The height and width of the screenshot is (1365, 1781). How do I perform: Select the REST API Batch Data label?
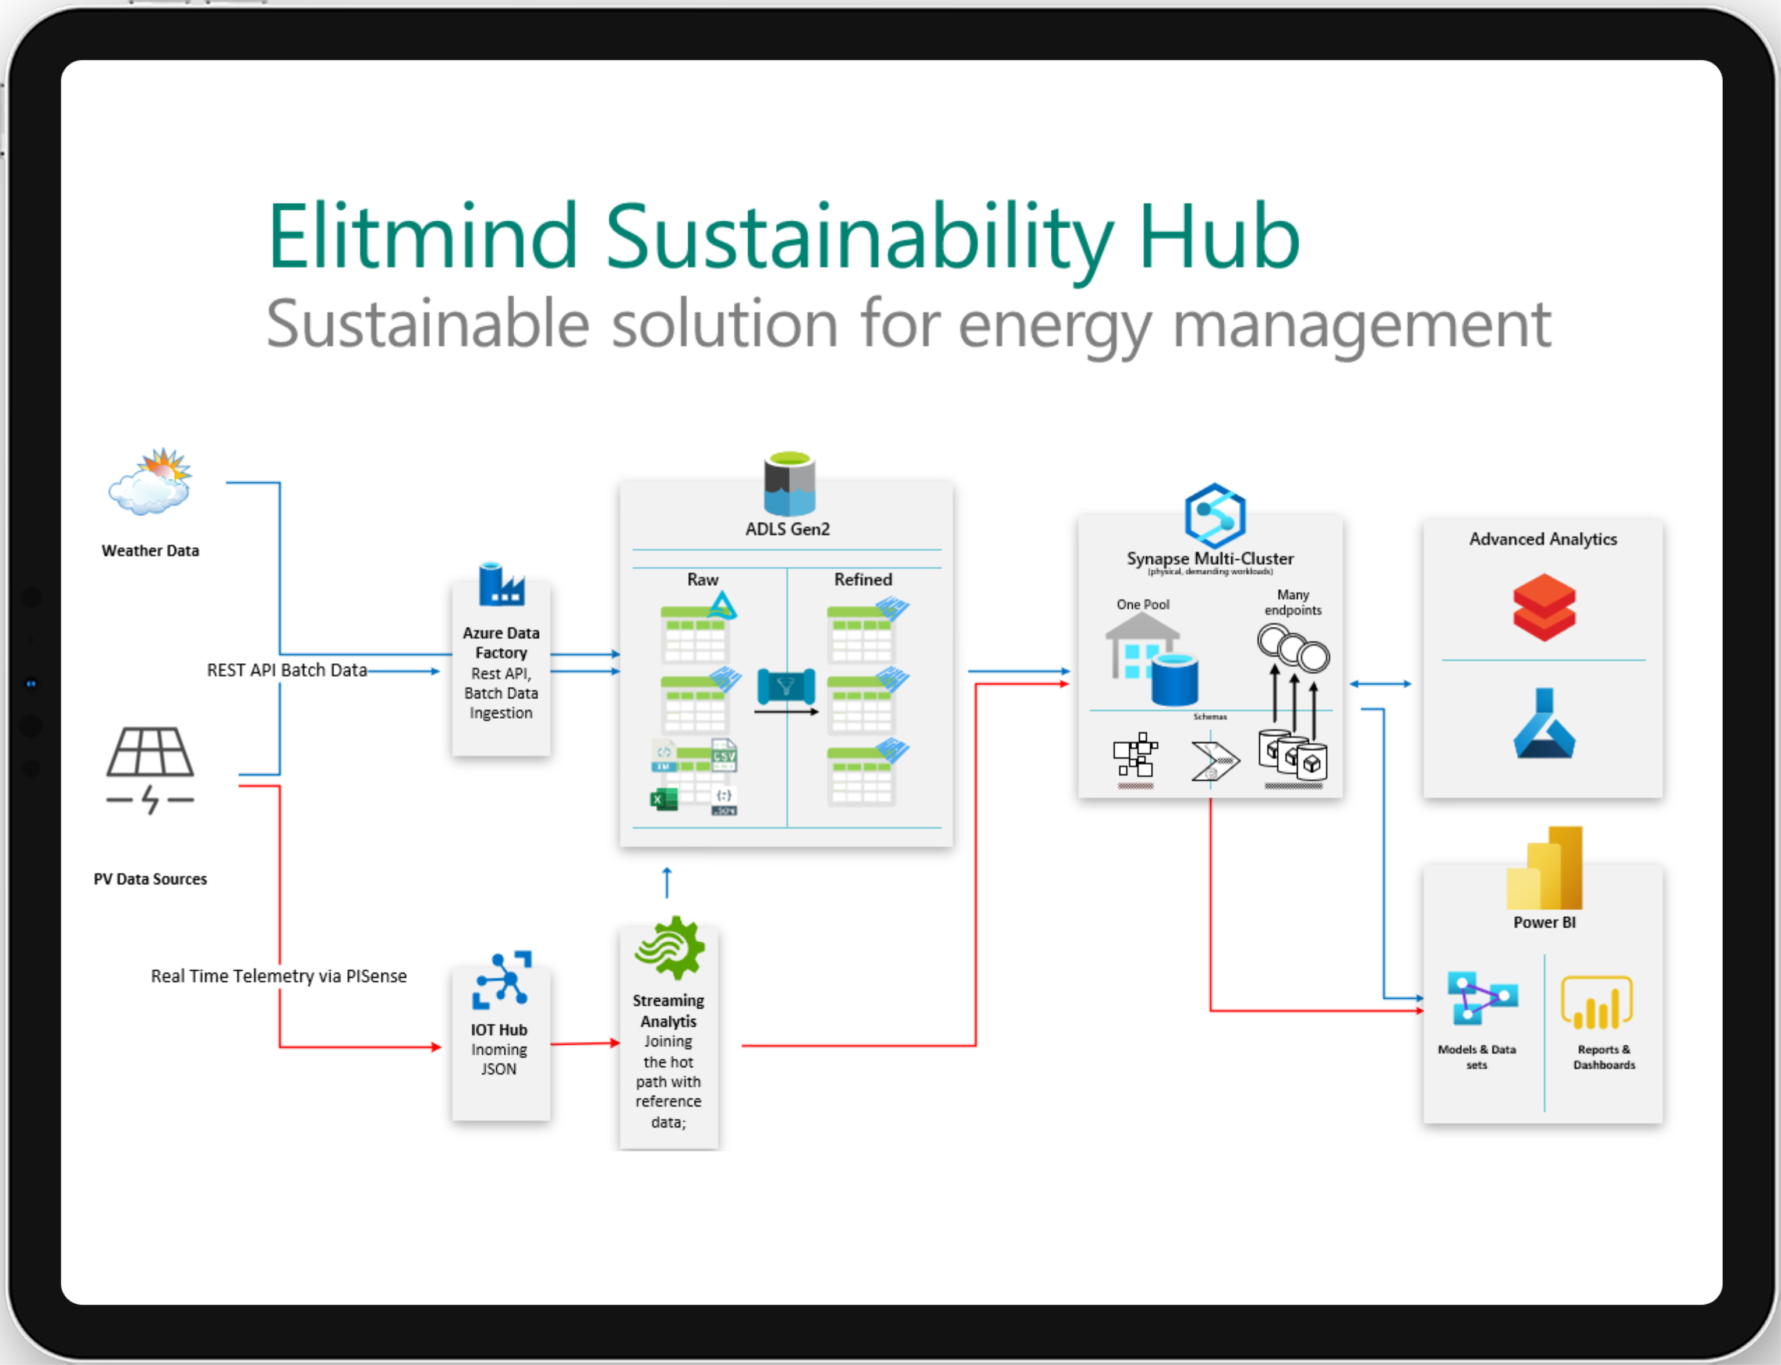pyautogui.click(x=287, y=670)
